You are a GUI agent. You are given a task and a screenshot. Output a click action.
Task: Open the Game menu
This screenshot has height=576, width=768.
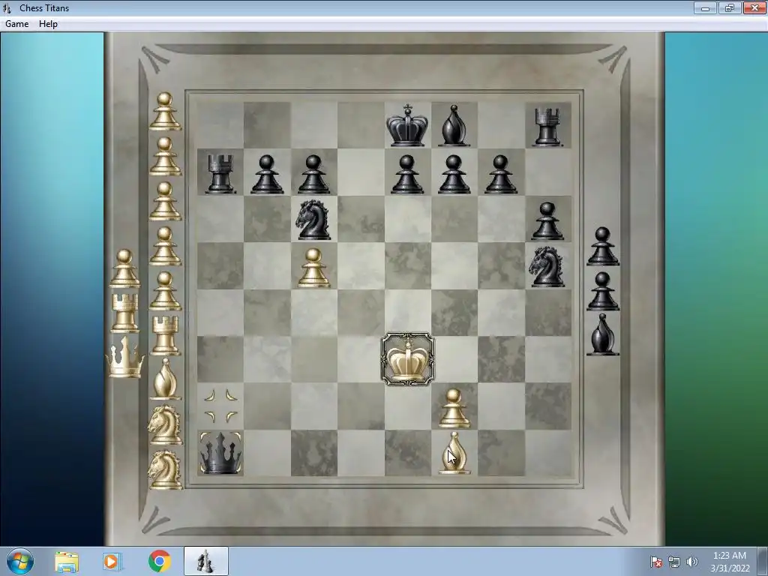[17, 24]
